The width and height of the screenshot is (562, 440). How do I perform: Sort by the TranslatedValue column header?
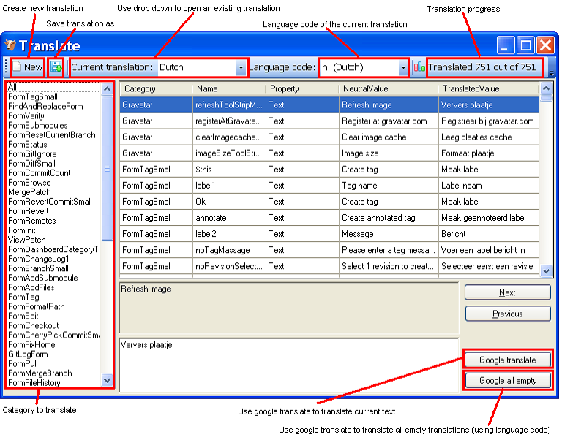click(489, 88)
